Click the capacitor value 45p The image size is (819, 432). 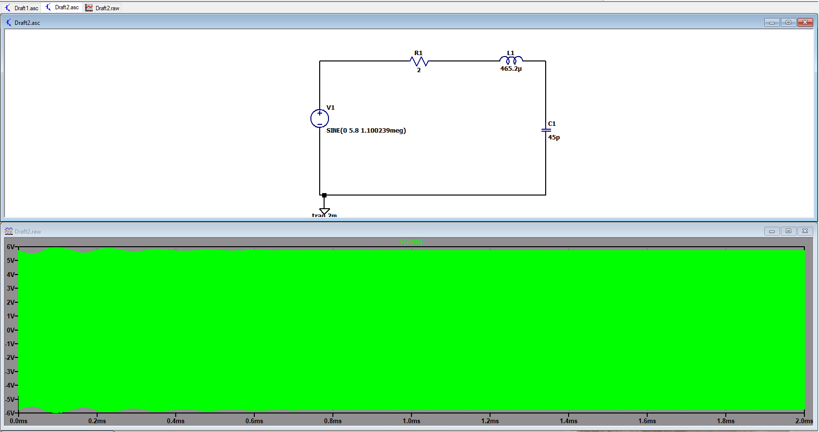tap(554, 137)
